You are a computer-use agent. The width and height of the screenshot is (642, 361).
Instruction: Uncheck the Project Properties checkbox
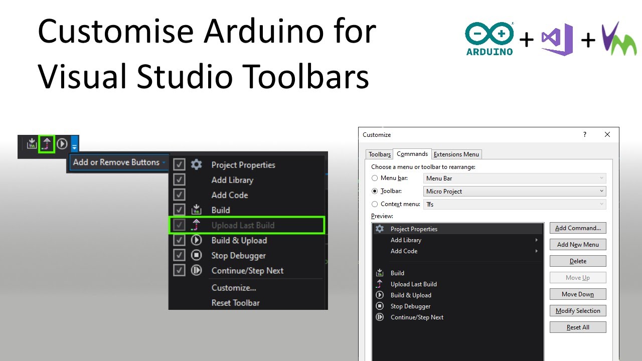179,164
